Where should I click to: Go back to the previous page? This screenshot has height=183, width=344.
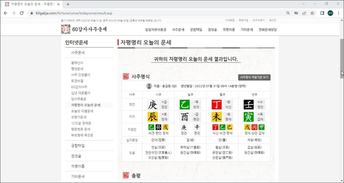coord(5,13)
